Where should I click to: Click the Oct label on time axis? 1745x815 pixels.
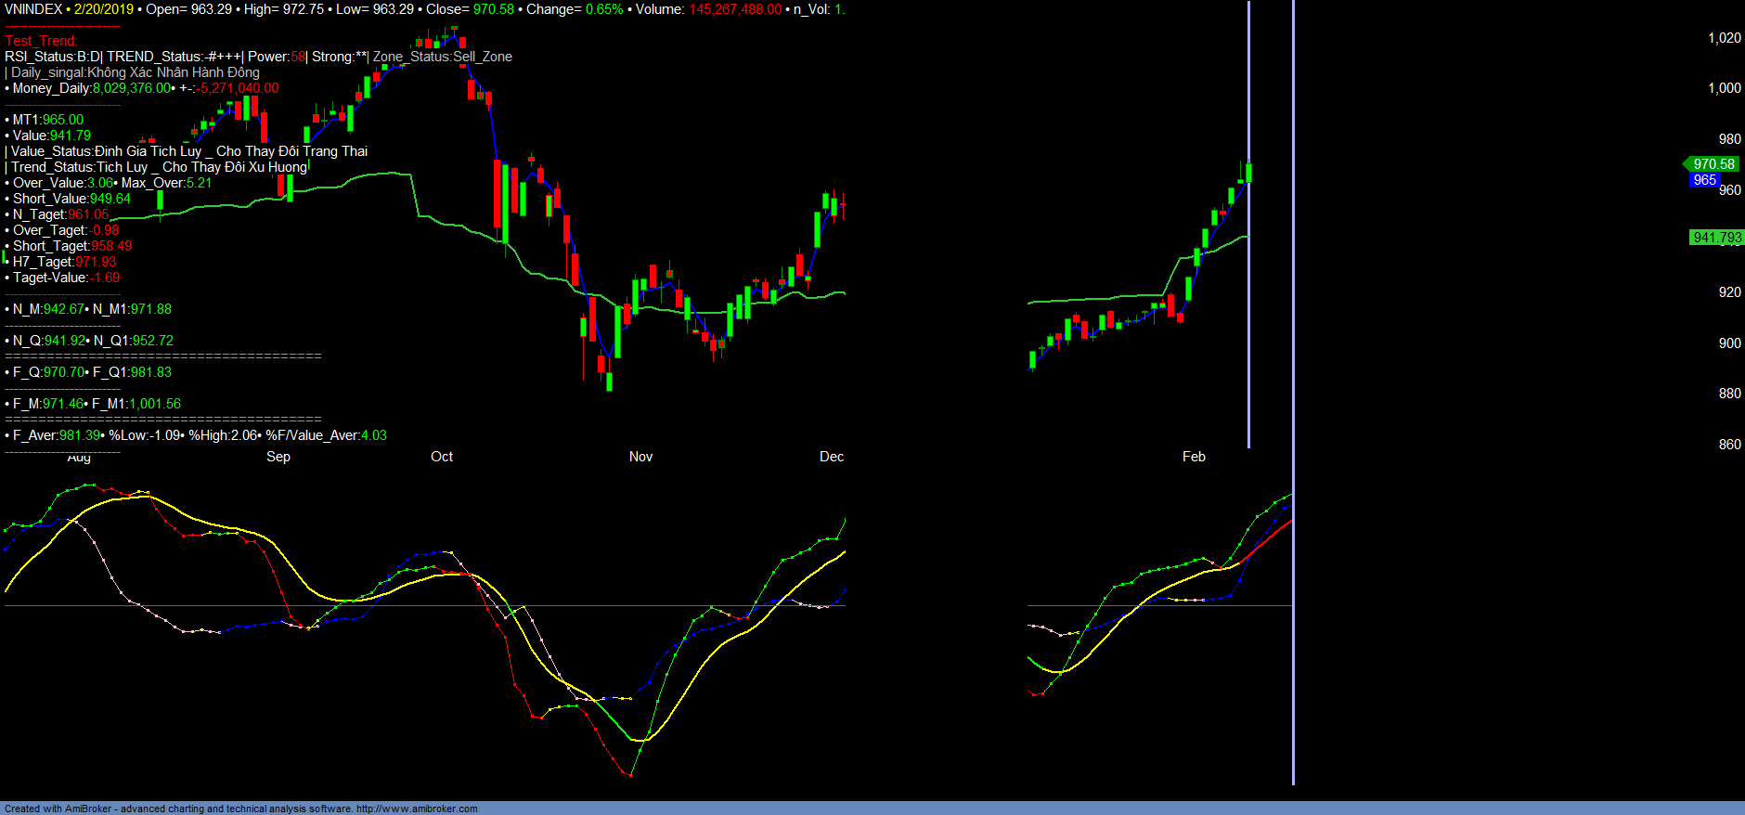442,457
